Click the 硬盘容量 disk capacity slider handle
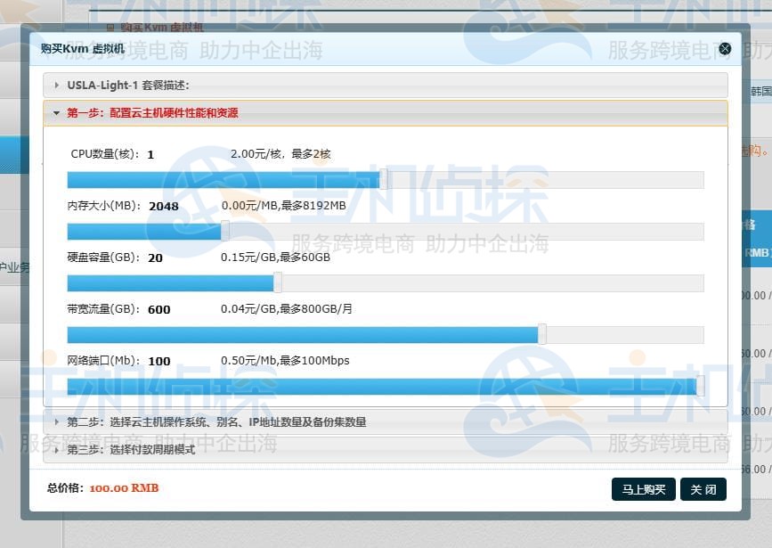772x548 pixels. 278,282
